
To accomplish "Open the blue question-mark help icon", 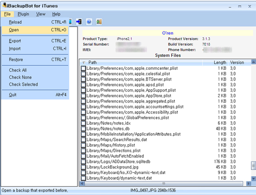I will pos(89,22).
